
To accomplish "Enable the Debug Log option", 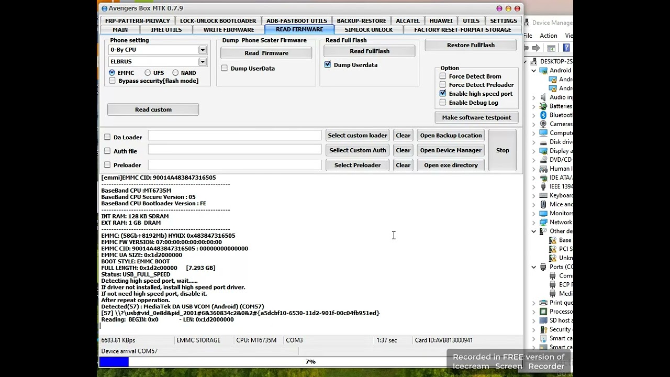I will pyautogui.click(x=443, y=102).
